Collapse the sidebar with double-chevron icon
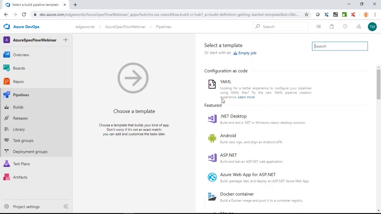The width and height of the screenshot is (381, 214). (66, 206)
